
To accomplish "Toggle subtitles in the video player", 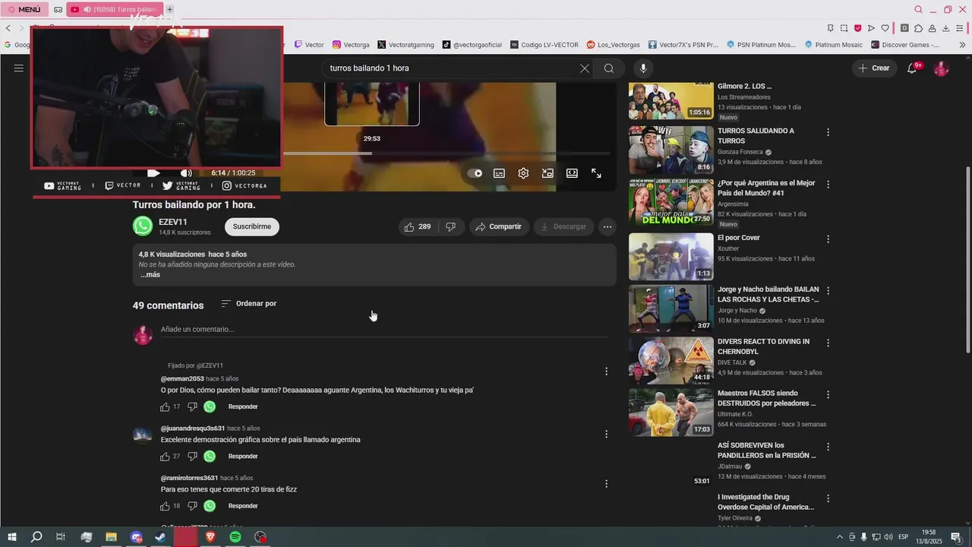I will pos(499,173).
